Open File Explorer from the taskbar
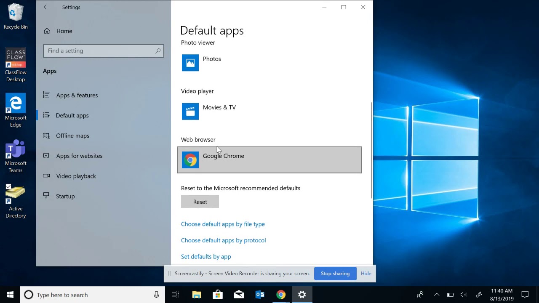Image resolution: width=539 pixels, height=303 pixels. pos(197,295)
